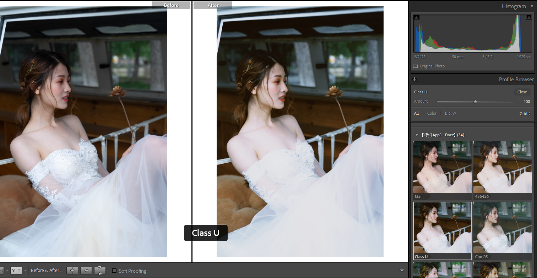Show All profiles filter
The width and height of the screenshot is (537, 278).
pyautogui.click(x=416, y=113)
